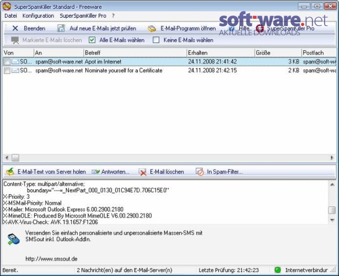
Task: Click the window resize grip in status bar
Action: [x=334, y=270]
